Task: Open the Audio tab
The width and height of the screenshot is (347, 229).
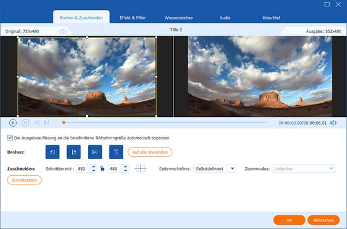Action: 225,18
